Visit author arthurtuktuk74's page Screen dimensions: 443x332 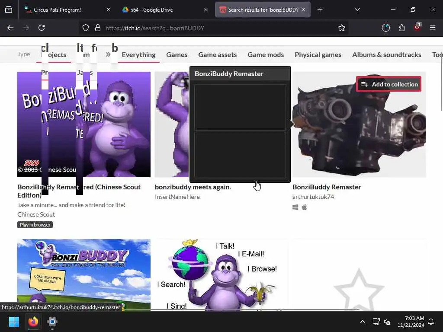313,197
